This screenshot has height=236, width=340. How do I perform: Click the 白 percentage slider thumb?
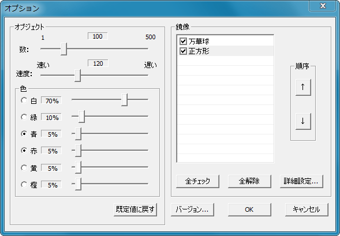(124, 100)
